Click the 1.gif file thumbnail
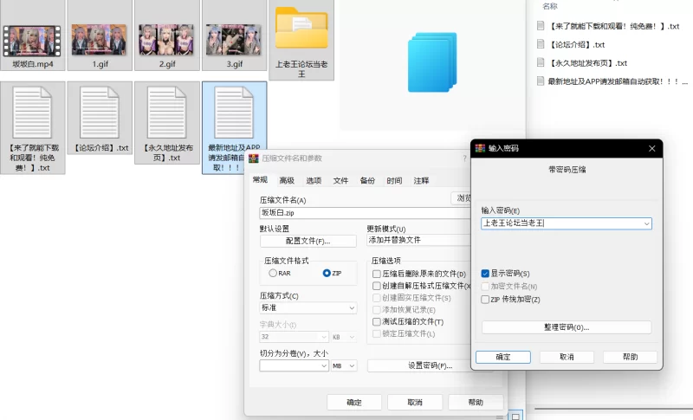This screenshot has height=420, width=693. pos(100,33)
